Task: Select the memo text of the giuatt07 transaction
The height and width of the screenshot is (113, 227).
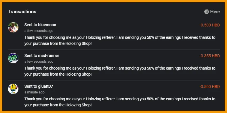Action: click(x=120, y=102)
